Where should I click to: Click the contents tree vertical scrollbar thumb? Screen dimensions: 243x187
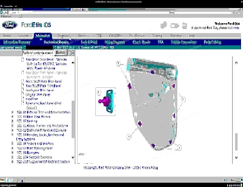point(73,119)
